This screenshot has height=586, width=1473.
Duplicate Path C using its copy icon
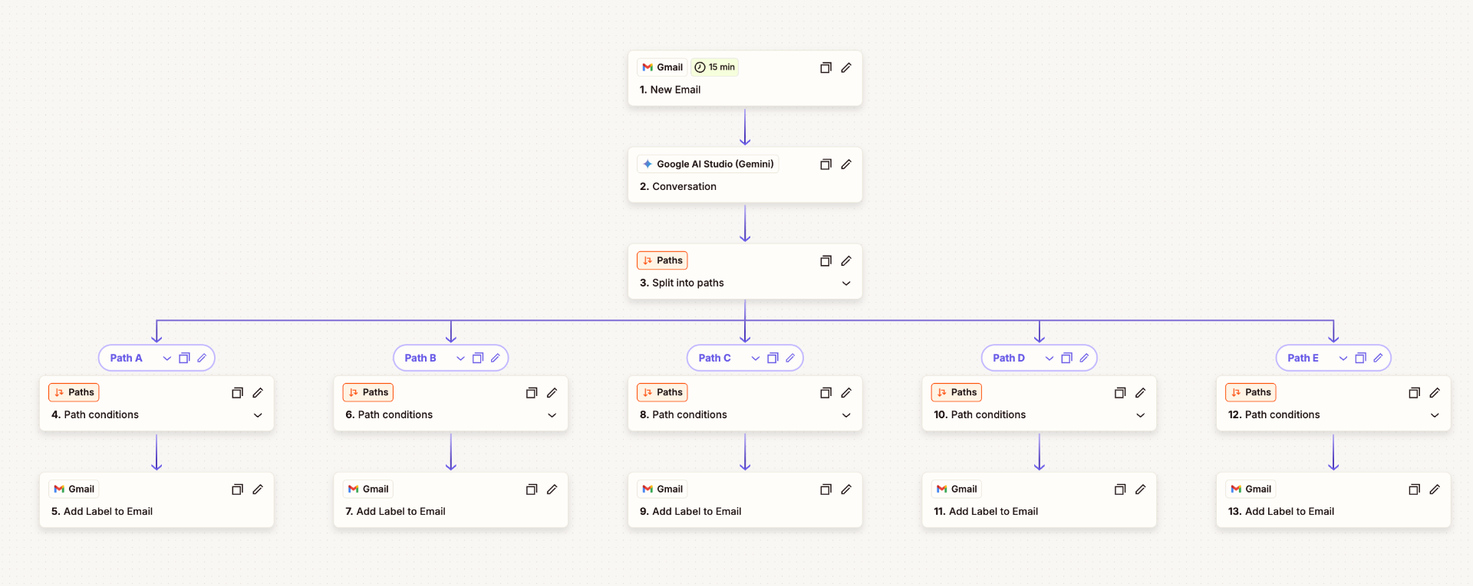(773, 358)
